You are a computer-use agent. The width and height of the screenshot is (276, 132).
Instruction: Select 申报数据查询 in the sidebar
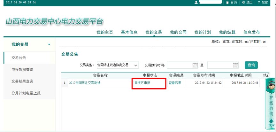(22, 70)
